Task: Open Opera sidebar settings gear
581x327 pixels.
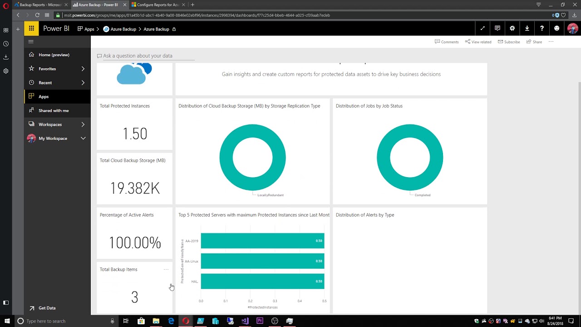Action: click(6, 71)
